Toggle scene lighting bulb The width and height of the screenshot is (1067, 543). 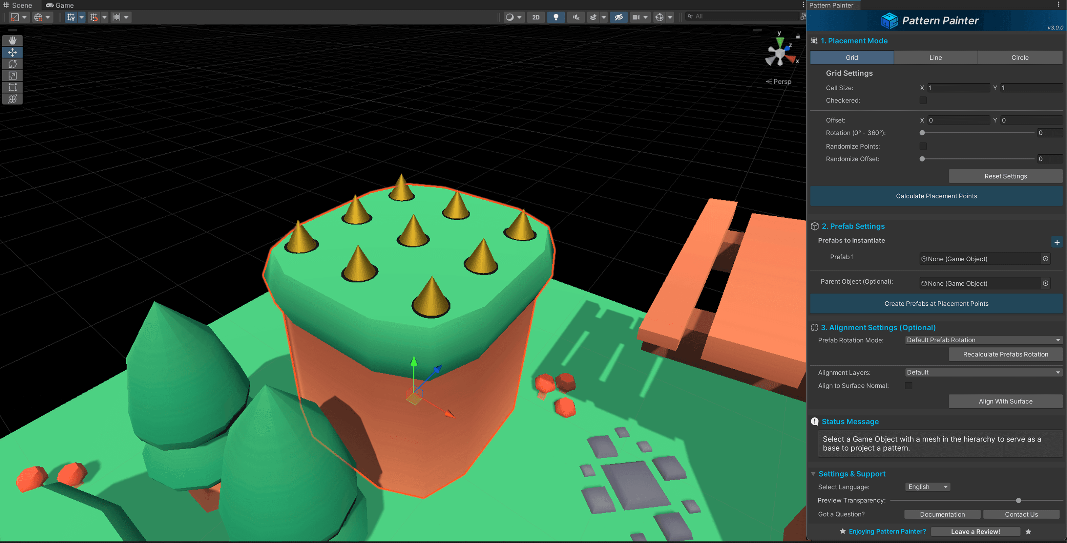[556, 17]
